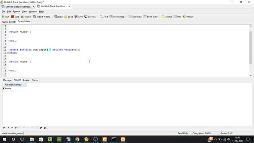Open Find in the query editor
This screenshot has height=143, width=254.
[104, 17]
